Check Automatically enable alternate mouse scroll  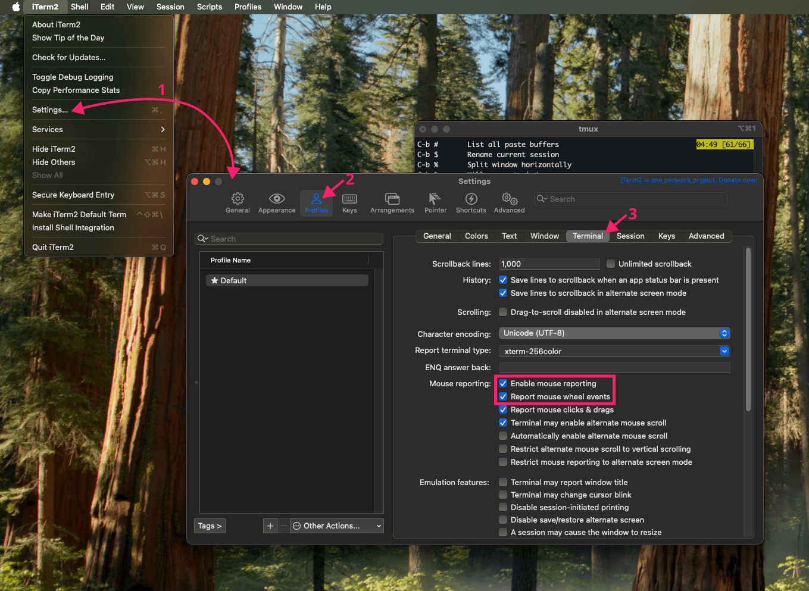(503, 436)
